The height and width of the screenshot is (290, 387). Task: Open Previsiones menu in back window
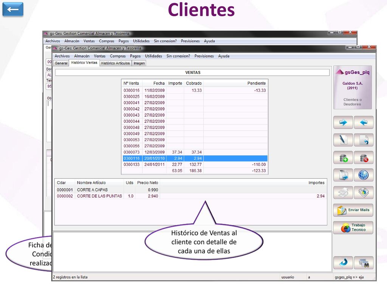(190, 41)
